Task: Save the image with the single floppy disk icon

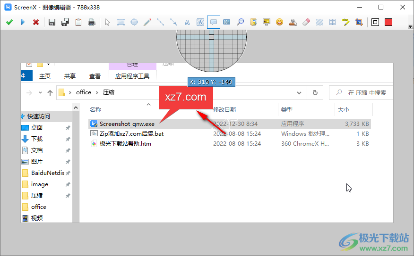Action: (52, 22)
